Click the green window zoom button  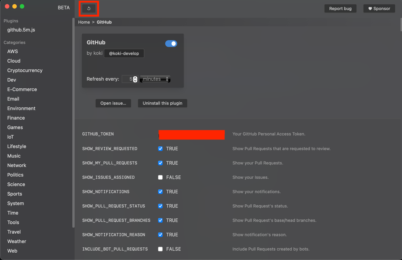(22, 6)
